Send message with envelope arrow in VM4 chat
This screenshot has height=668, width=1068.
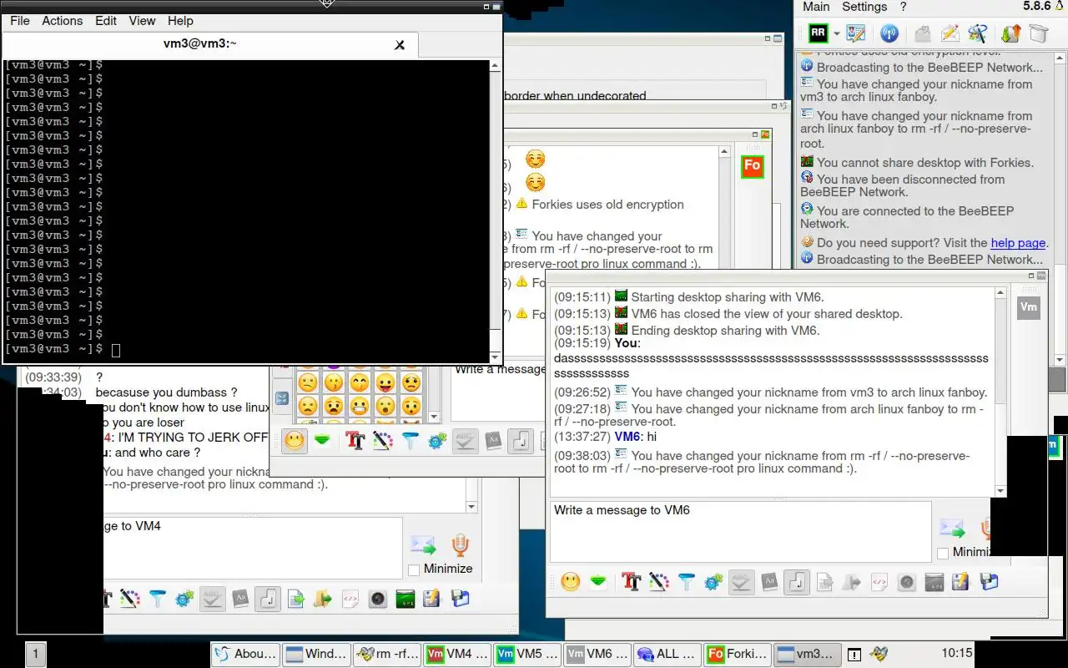(423, 546)
